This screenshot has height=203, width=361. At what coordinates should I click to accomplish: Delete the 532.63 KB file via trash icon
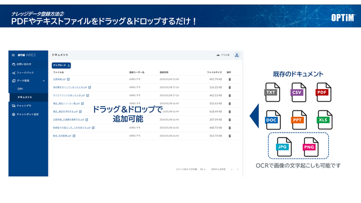pos(230,104)
